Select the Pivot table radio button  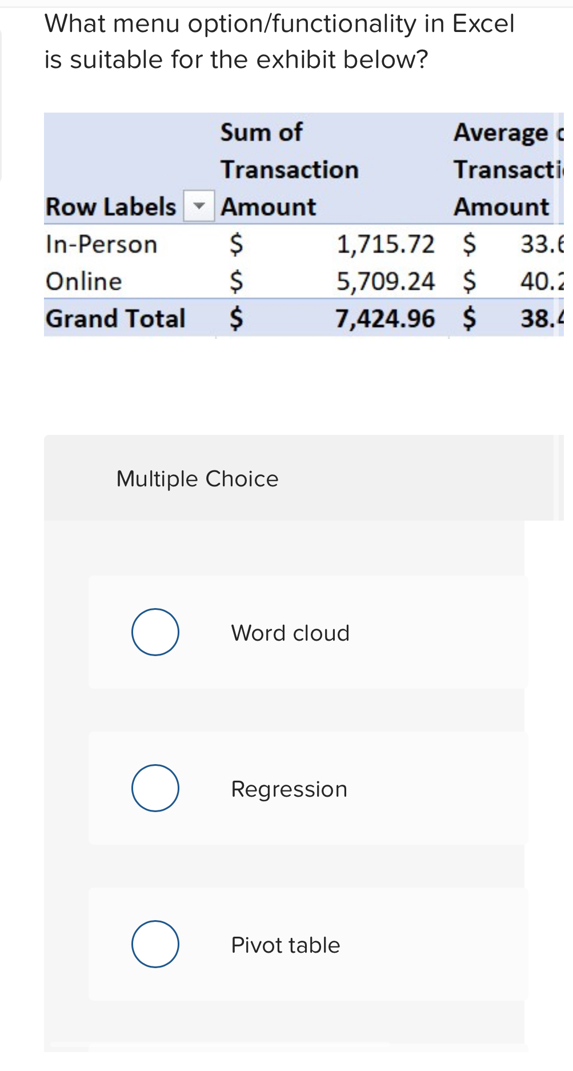[155, 944]
